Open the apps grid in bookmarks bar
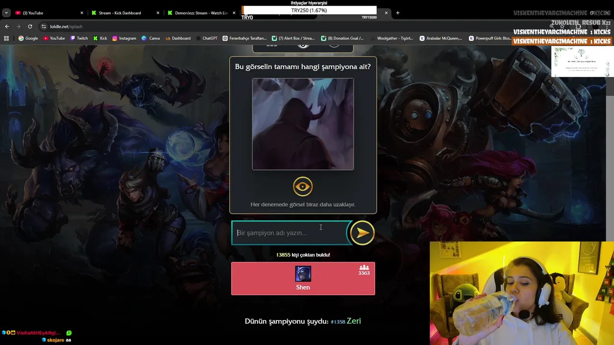The height and width of the screenshot is (345, 614). [x=6, y=38]
